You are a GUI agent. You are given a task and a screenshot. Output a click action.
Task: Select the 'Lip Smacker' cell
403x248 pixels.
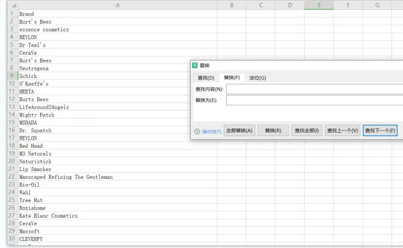tap(118, 169)
